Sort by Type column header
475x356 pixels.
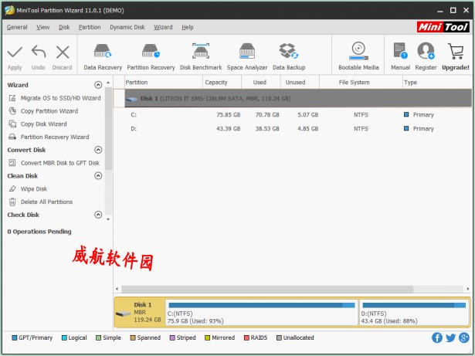click(437, 83)
